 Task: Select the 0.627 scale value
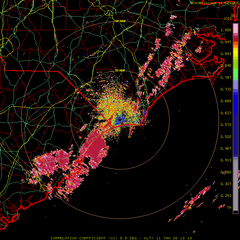(226, 113)
